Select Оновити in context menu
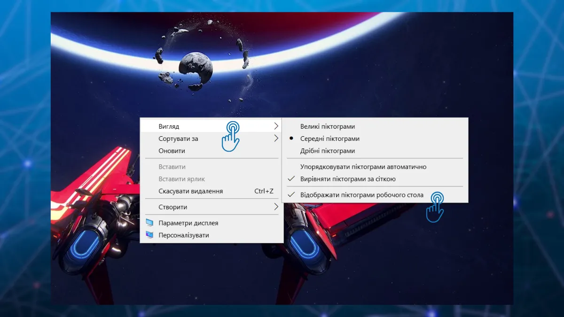This screenshot has height=317, width=564. point(211,151)
